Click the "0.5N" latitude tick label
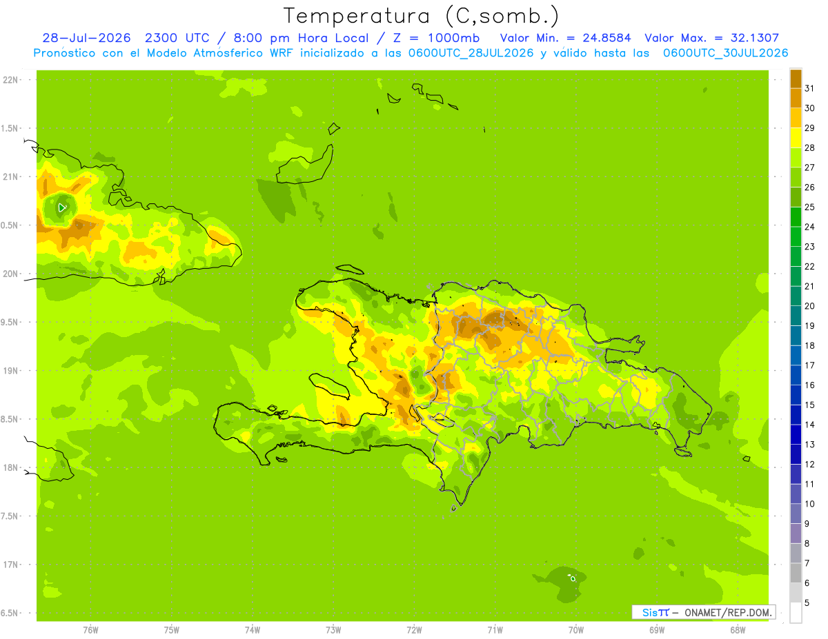Screen dimensions: 828x639 10,225
